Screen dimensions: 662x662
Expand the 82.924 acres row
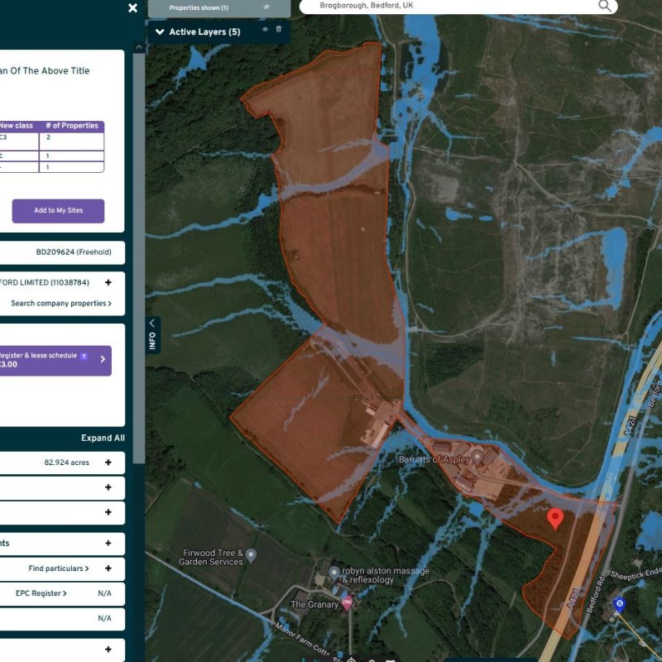(x=108, y=463)
